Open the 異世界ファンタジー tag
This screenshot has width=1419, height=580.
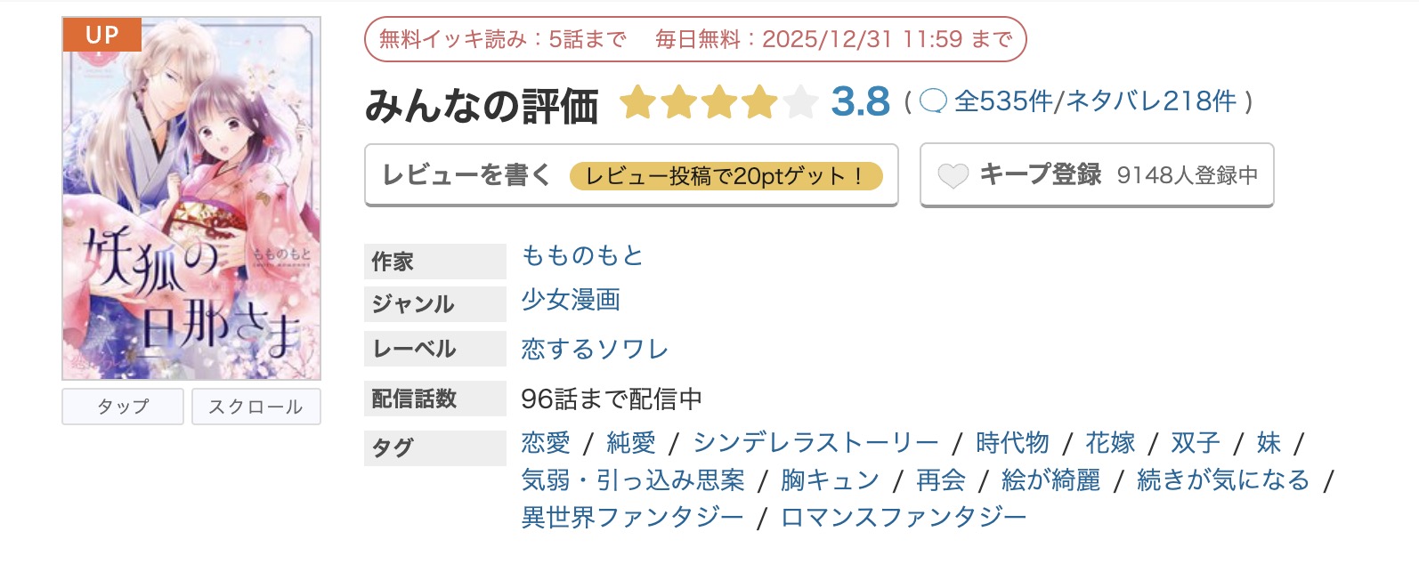click(632, 518)
